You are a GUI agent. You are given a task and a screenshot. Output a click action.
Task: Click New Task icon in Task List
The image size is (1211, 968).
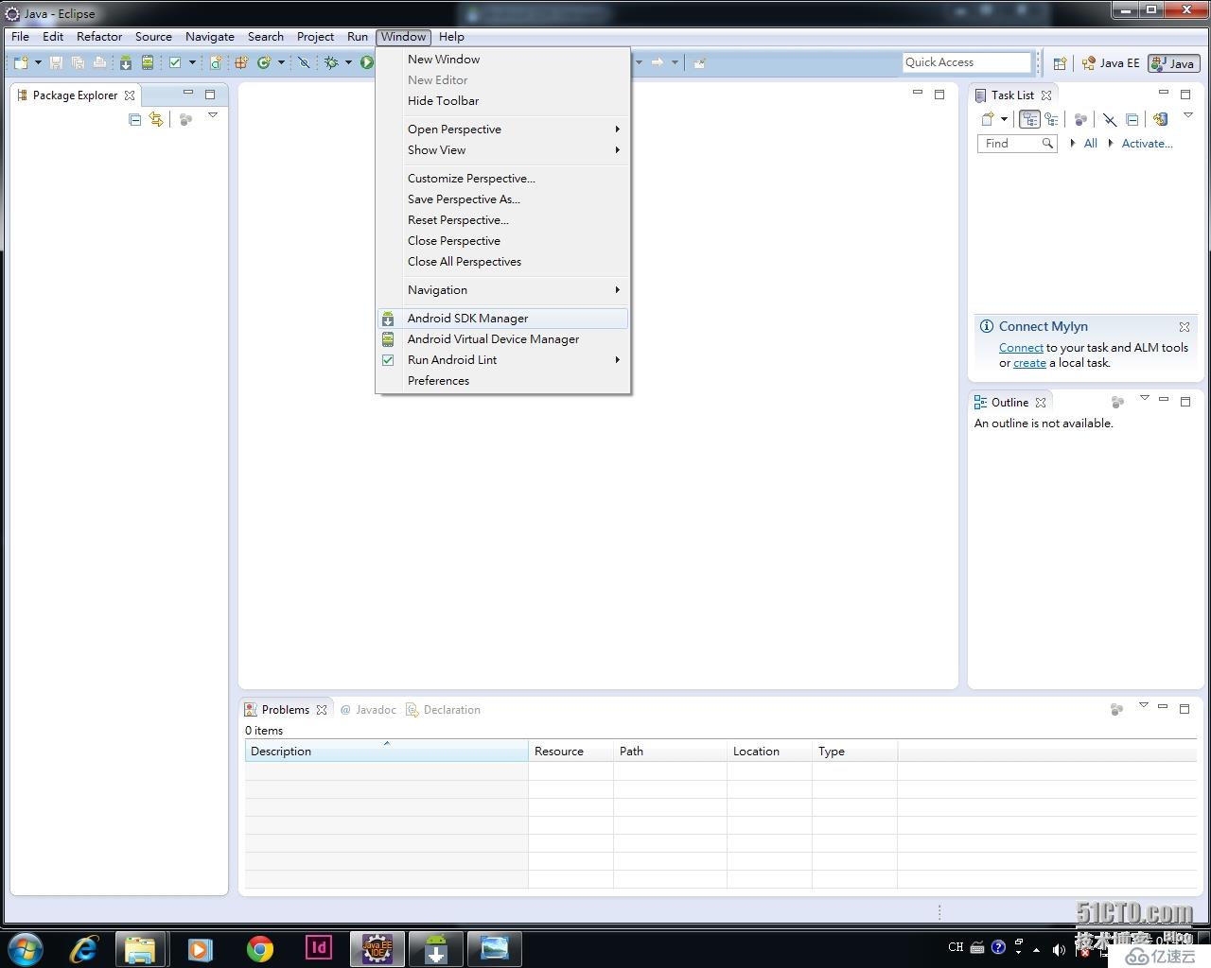[988, 119]
